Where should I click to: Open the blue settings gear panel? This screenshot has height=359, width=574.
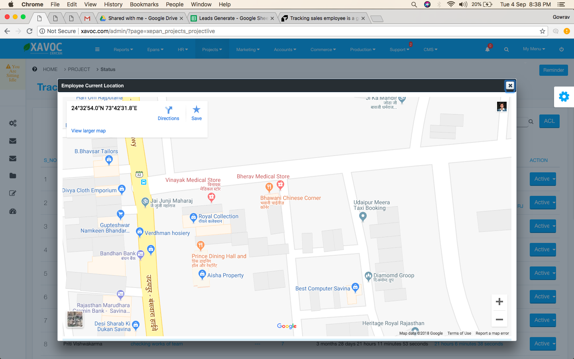pos(564,97)
